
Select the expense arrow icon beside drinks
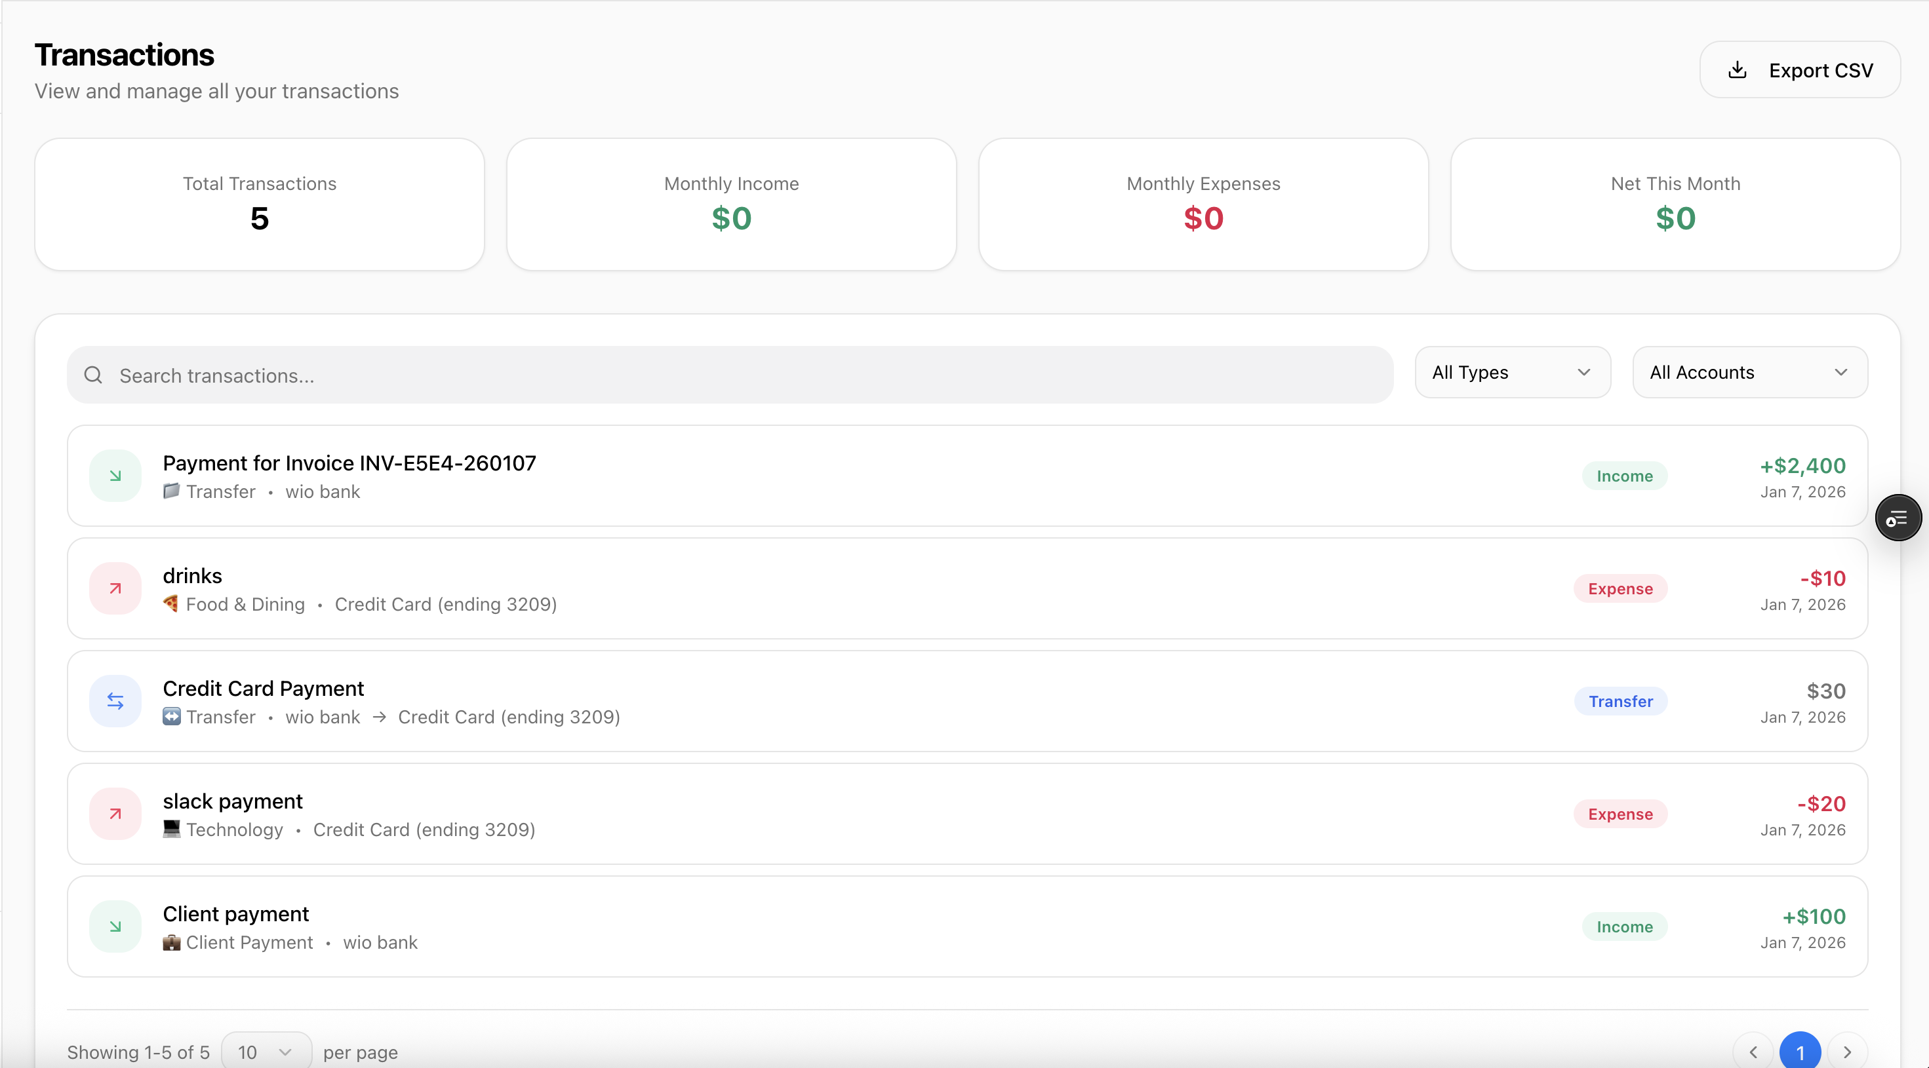click(114, 588)
